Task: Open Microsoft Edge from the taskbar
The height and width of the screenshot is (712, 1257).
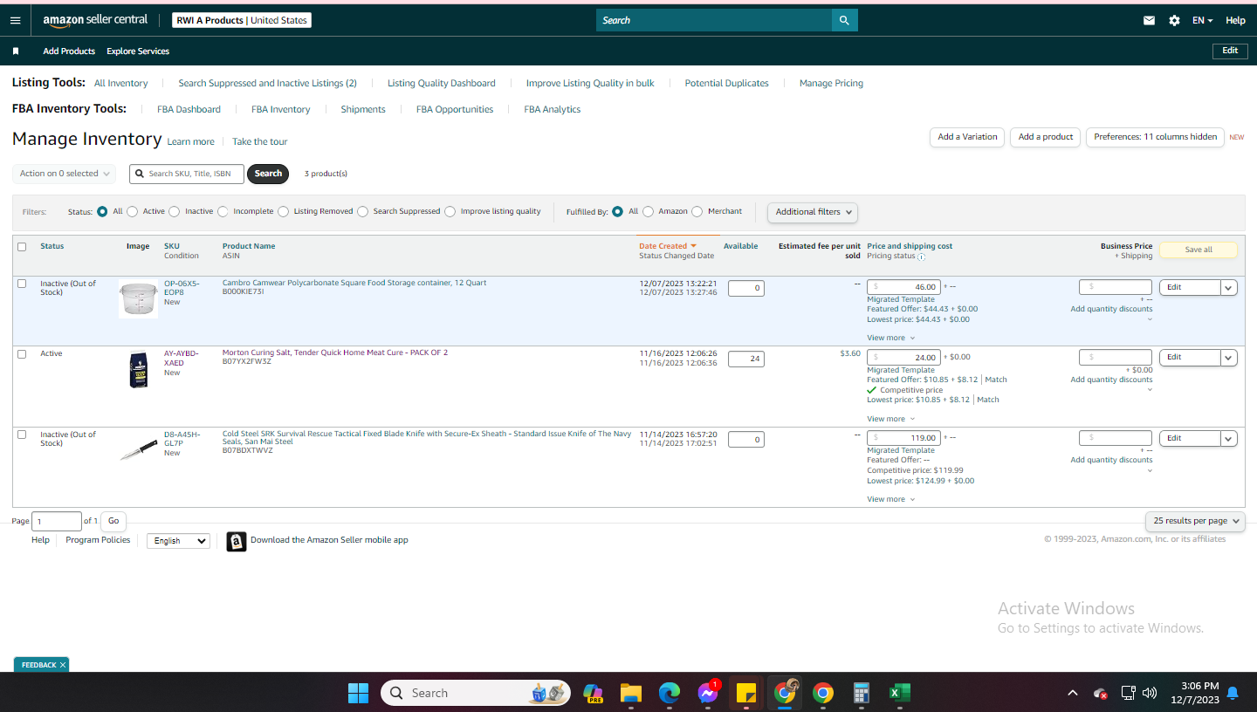Action: [x=670, y=693]
